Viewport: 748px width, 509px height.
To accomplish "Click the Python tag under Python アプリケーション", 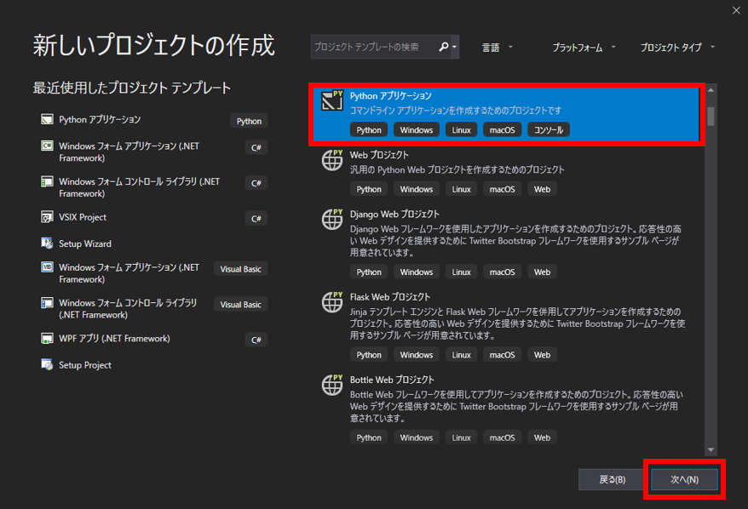I will coord(369,129).
